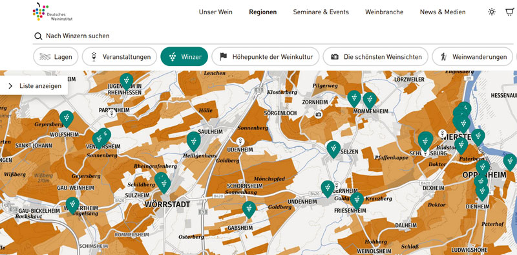Click the Paterhof vineyard label
The height and width of the screenshot is (255, 517).
pyautogui.click(x=492, y=224)
